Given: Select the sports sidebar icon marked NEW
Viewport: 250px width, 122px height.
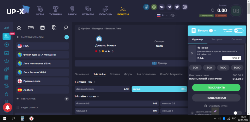Looking at the screenshot, I should tap(6, 36).
